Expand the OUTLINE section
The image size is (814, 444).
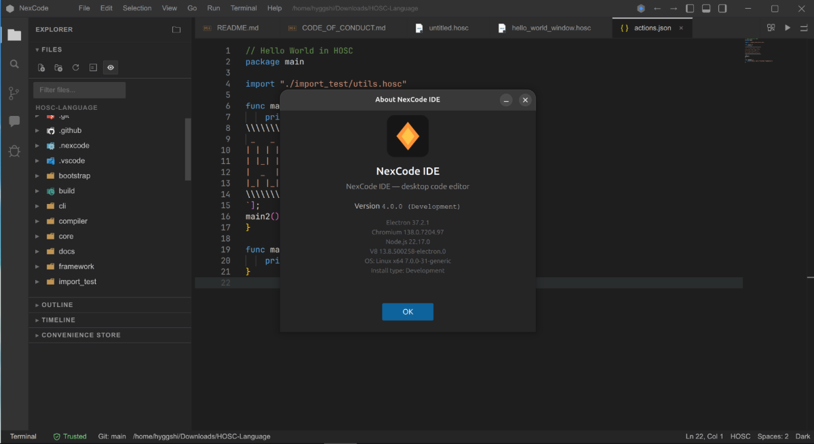(x=110, y=305)
